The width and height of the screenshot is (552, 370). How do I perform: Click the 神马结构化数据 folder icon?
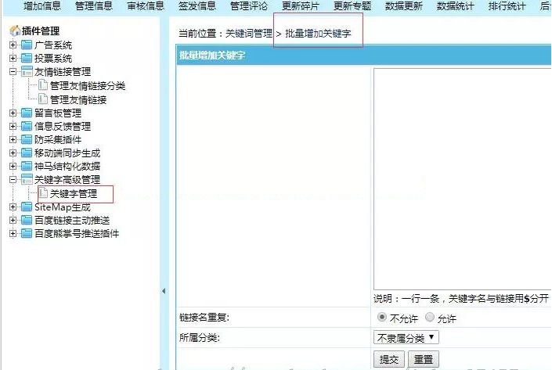[x=27, y=166]
